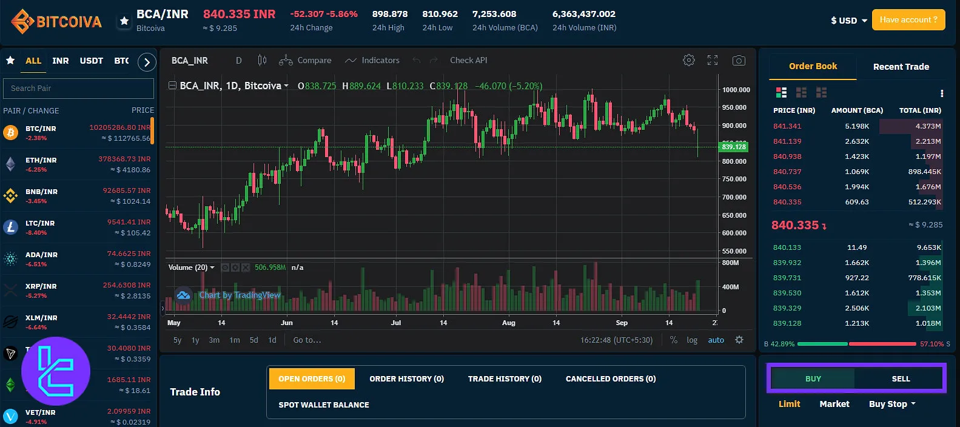Switch to the Recent Trade tab

tap(901, 67)
